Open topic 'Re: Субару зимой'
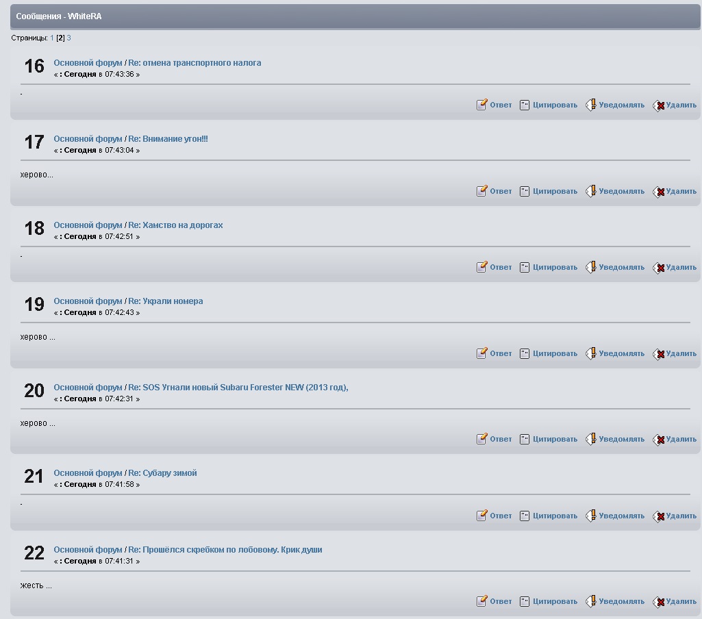 (162, 473)
